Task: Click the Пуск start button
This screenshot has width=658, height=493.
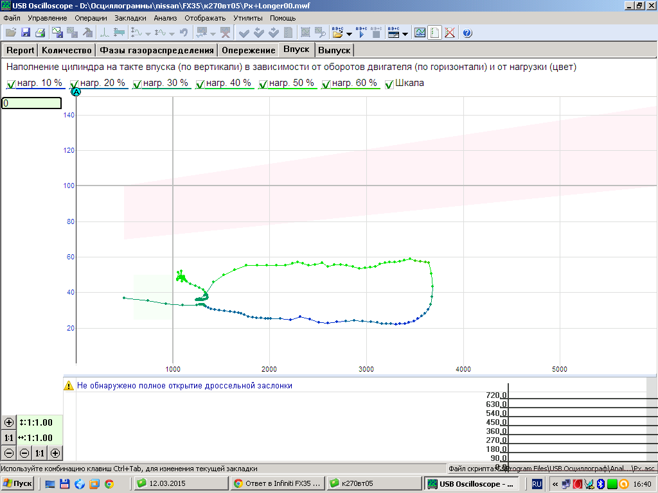Action: (x=17, y=484)
